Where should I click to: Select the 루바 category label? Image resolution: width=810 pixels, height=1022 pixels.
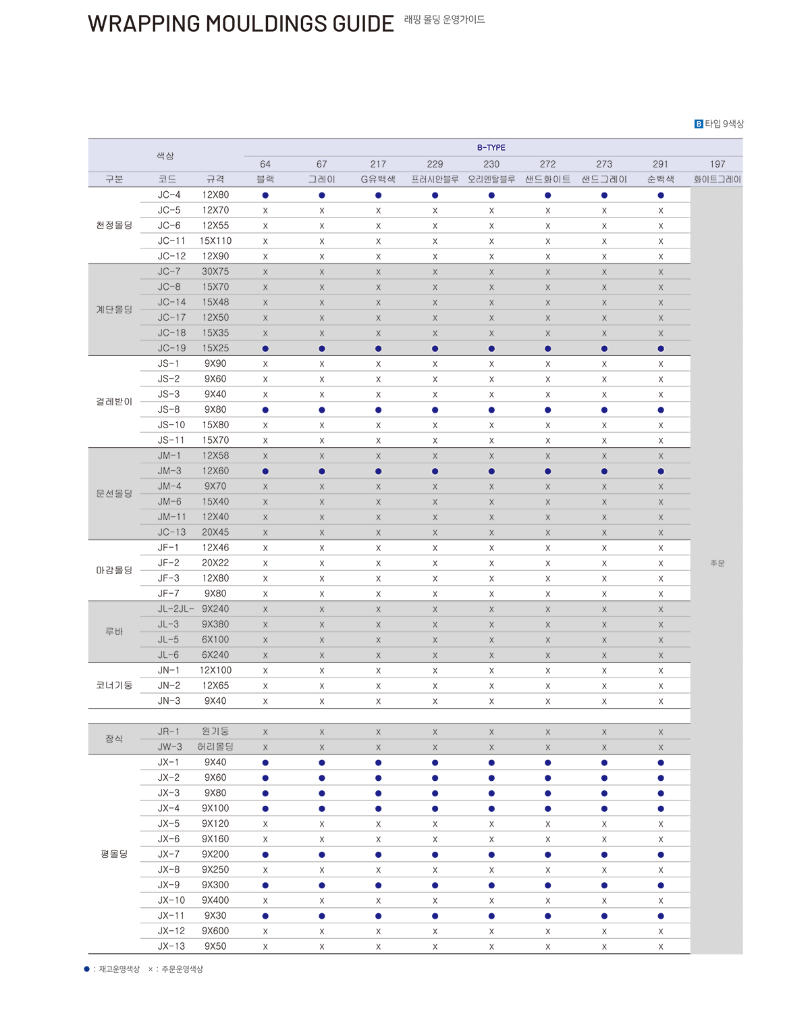(114, 632)
